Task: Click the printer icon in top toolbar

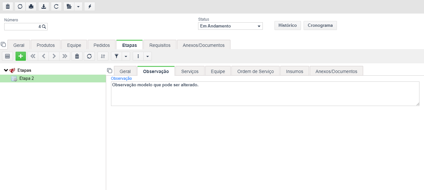Action: pos(31,6)
